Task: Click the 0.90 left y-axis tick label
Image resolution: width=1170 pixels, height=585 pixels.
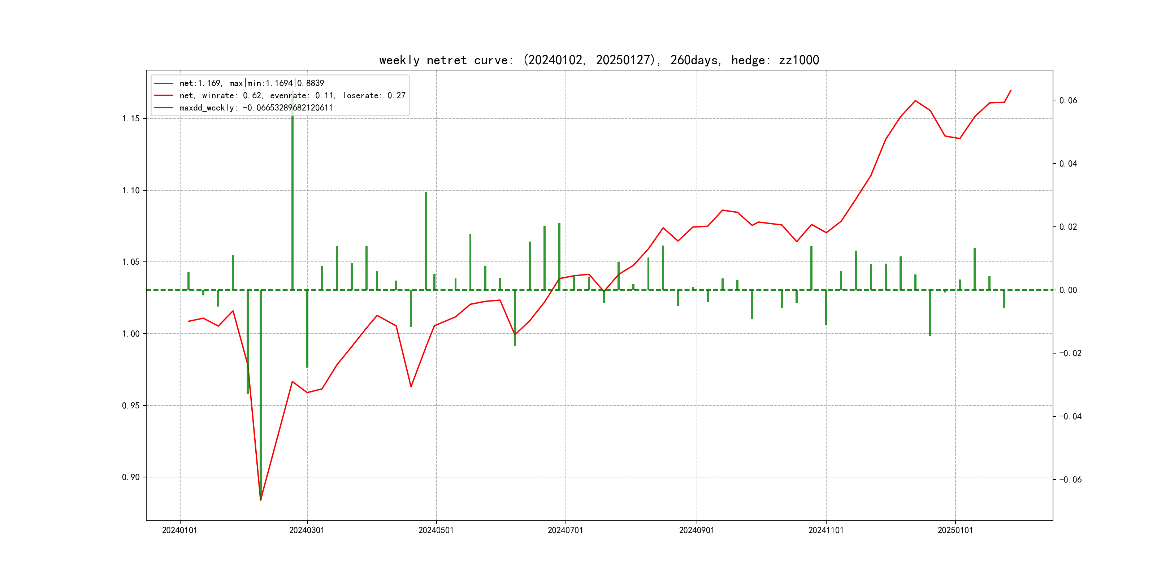Action: pos(131,477)
